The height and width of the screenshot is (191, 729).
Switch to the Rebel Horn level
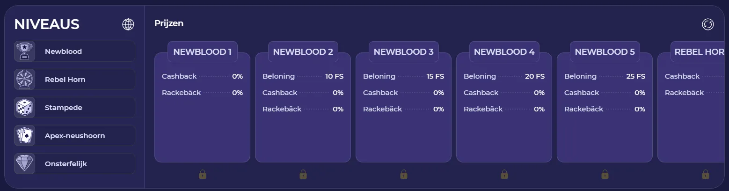[84, 80]
